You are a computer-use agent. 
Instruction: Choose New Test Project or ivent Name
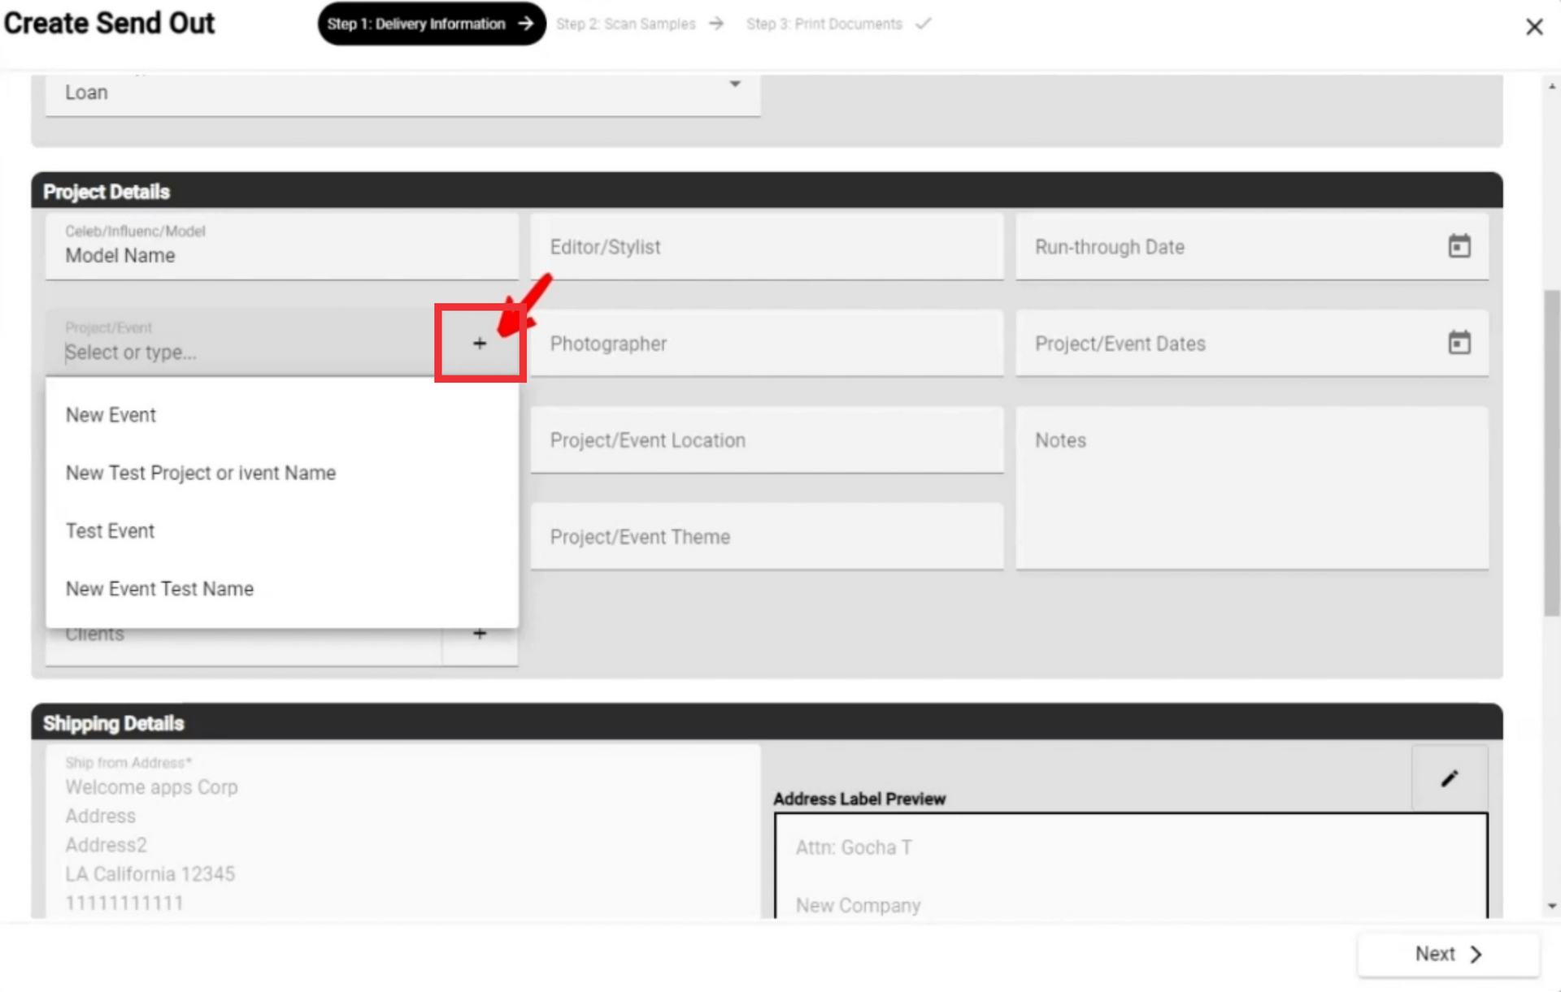(282, 473)
